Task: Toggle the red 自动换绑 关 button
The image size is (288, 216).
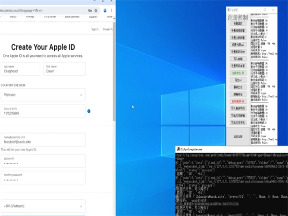Action: (x=238, y=101)
